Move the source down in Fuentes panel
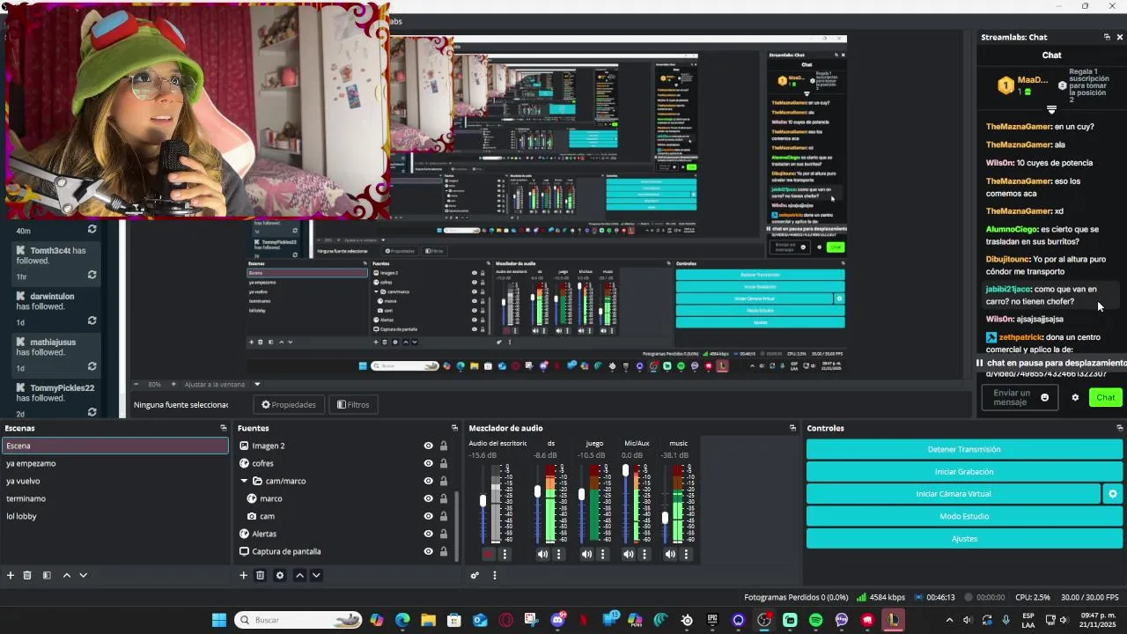Screen dimensions: 1127x634 coord(316,575)
